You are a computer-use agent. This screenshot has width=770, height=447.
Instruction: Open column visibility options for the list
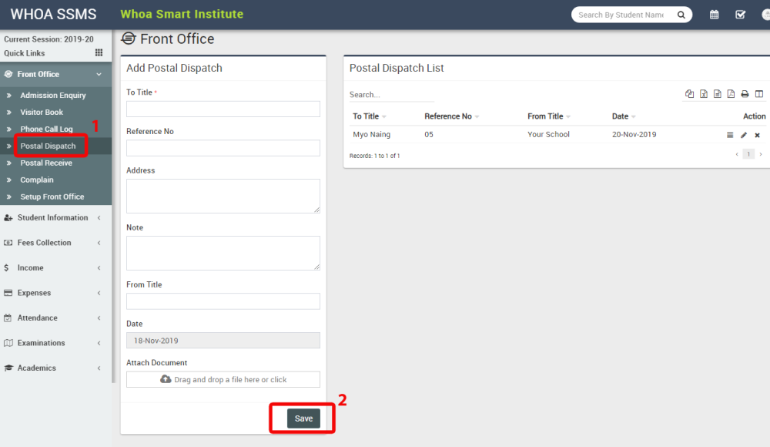759,93
